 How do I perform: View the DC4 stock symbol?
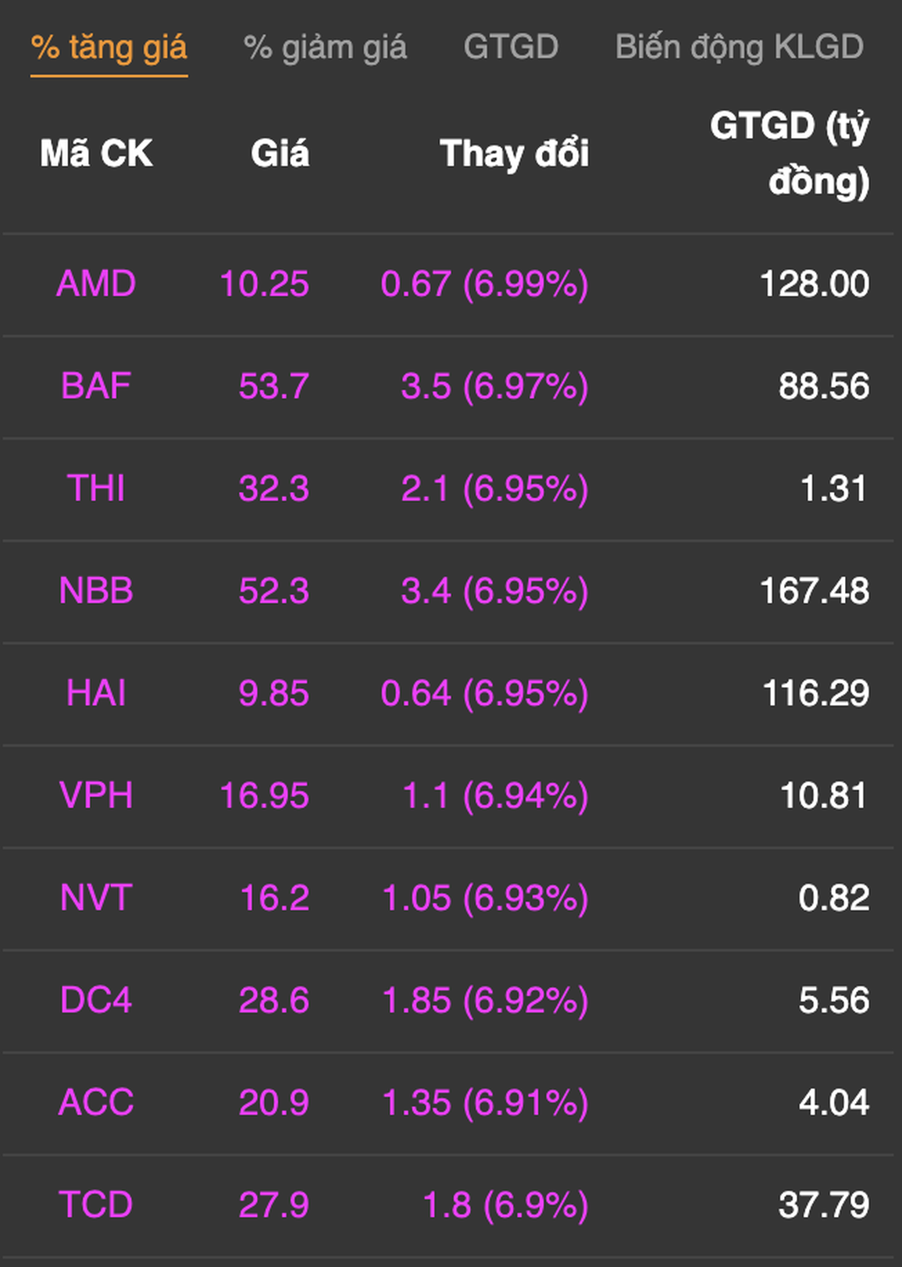[96, 999]
